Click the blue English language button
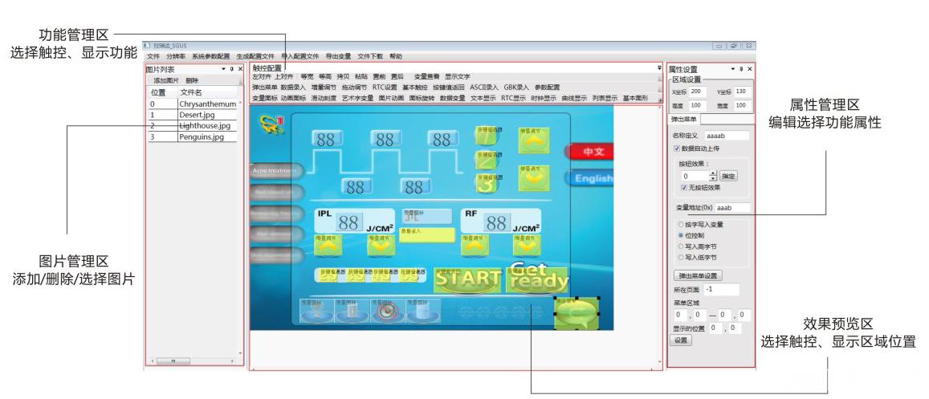The height and width of the screenshot is (399, 929). click(x=593, y=179)
